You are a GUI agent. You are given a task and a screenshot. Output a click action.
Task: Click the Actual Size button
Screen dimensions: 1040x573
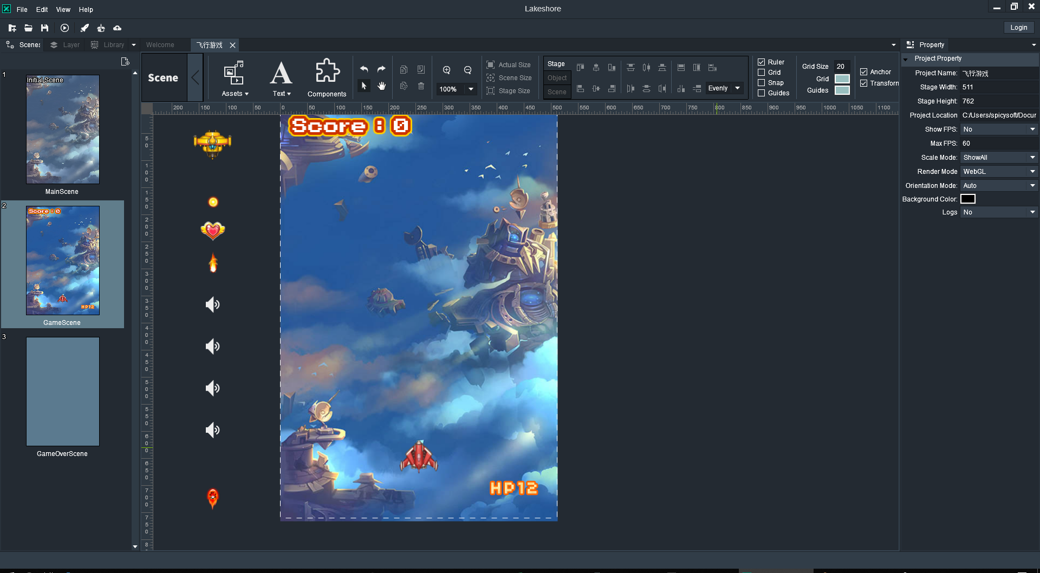coord(509,64)
